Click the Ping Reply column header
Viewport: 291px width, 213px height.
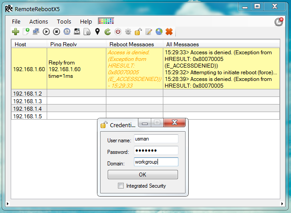[x=77, y=44]
